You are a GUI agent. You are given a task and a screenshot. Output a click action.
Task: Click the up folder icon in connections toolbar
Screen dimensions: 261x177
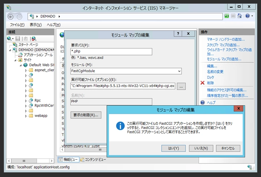coord(25,39)
